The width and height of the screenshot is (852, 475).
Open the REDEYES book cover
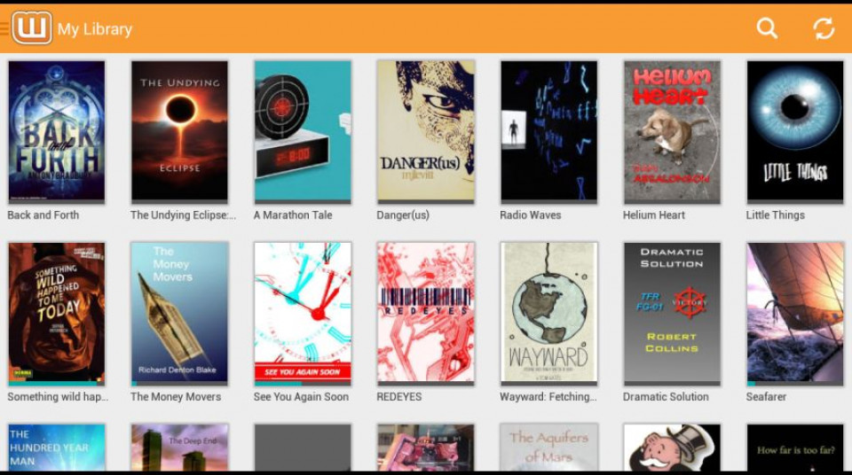click(x=425, y=313)
